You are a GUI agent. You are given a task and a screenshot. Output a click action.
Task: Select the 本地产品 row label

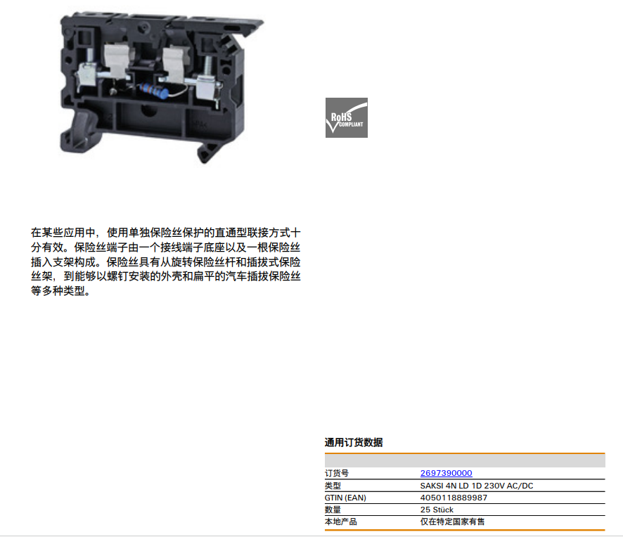[340, 522]
